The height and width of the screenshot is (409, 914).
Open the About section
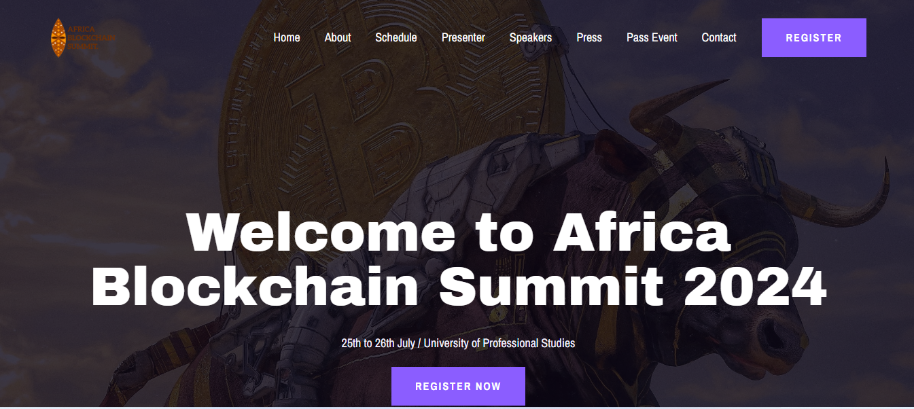tap(338, 37)
